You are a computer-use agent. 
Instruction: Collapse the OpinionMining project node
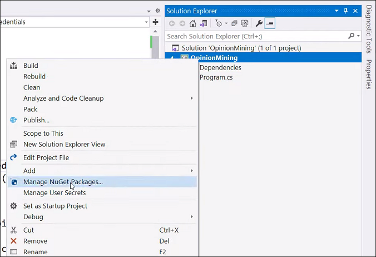point(171,58)
